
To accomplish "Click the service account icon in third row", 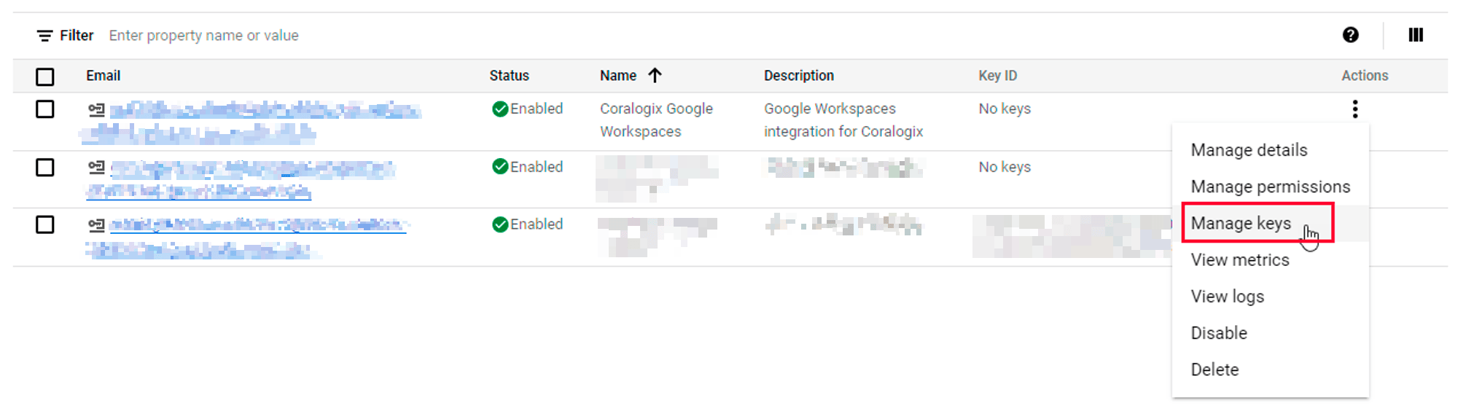I will point(96,225).
